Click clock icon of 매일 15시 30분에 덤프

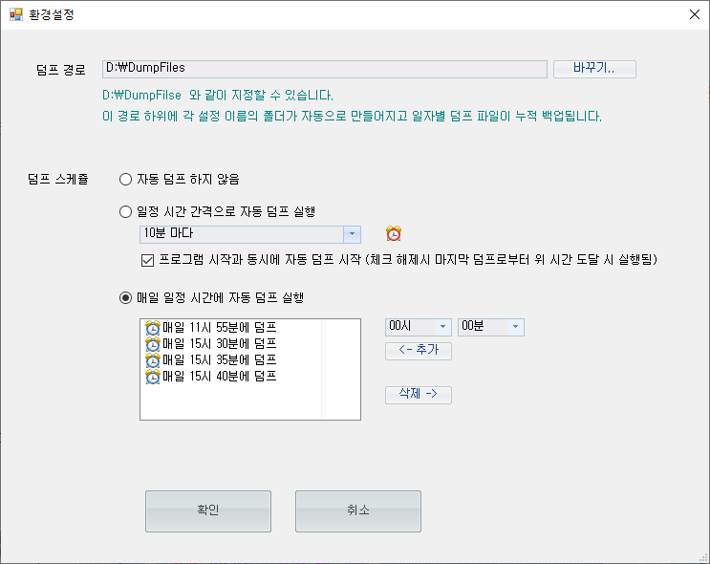[x=153, y=344]
